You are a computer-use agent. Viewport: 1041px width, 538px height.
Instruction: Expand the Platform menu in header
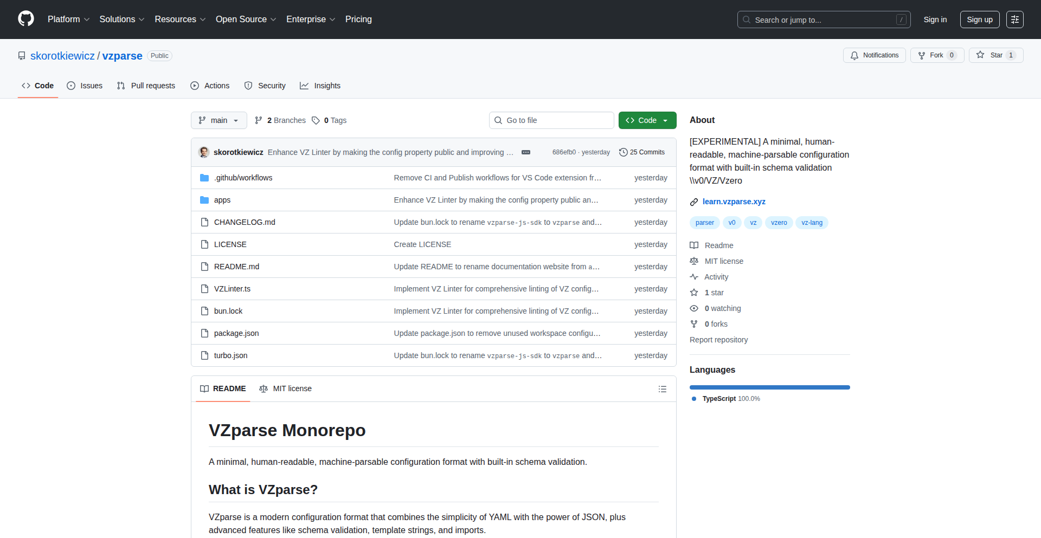[x=68, y=20]
